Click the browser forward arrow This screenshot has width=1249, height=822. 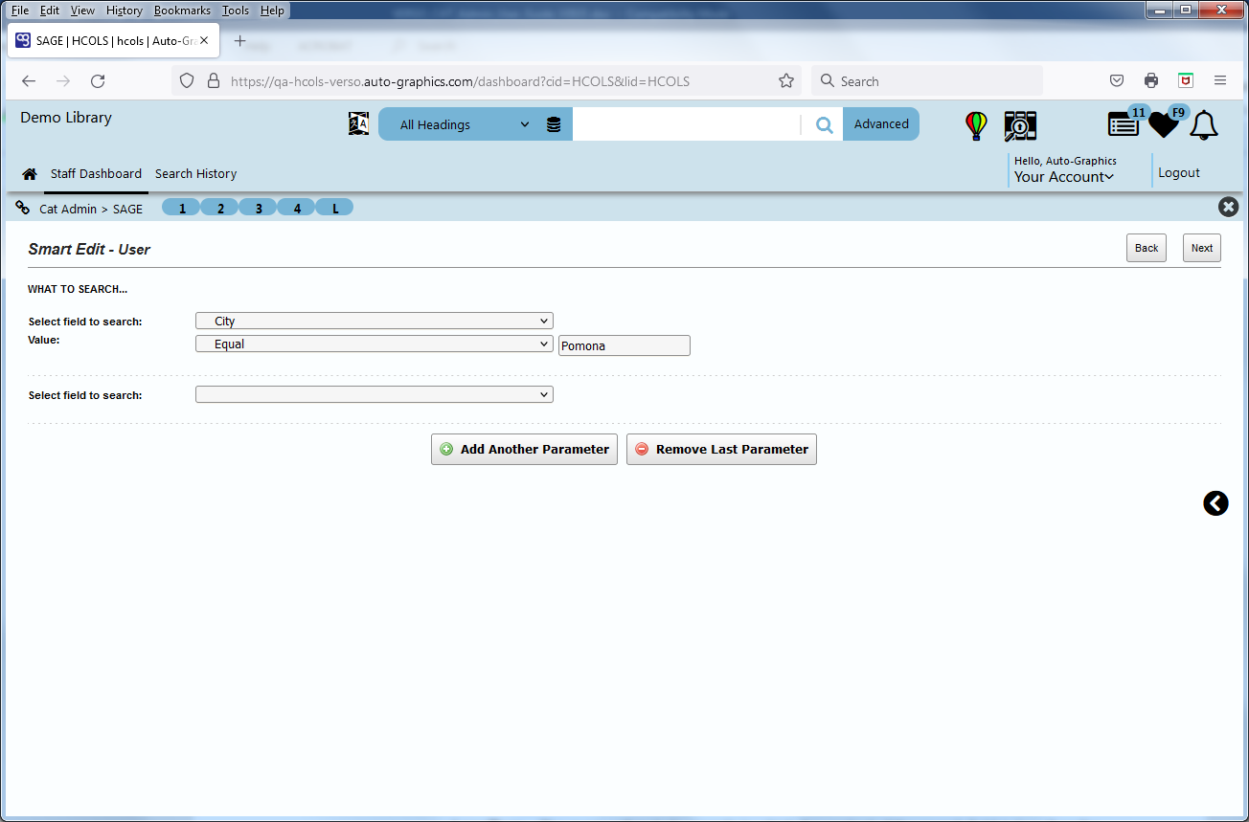(x=63, y=81)
